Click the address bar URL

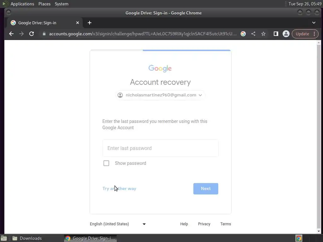143,34
